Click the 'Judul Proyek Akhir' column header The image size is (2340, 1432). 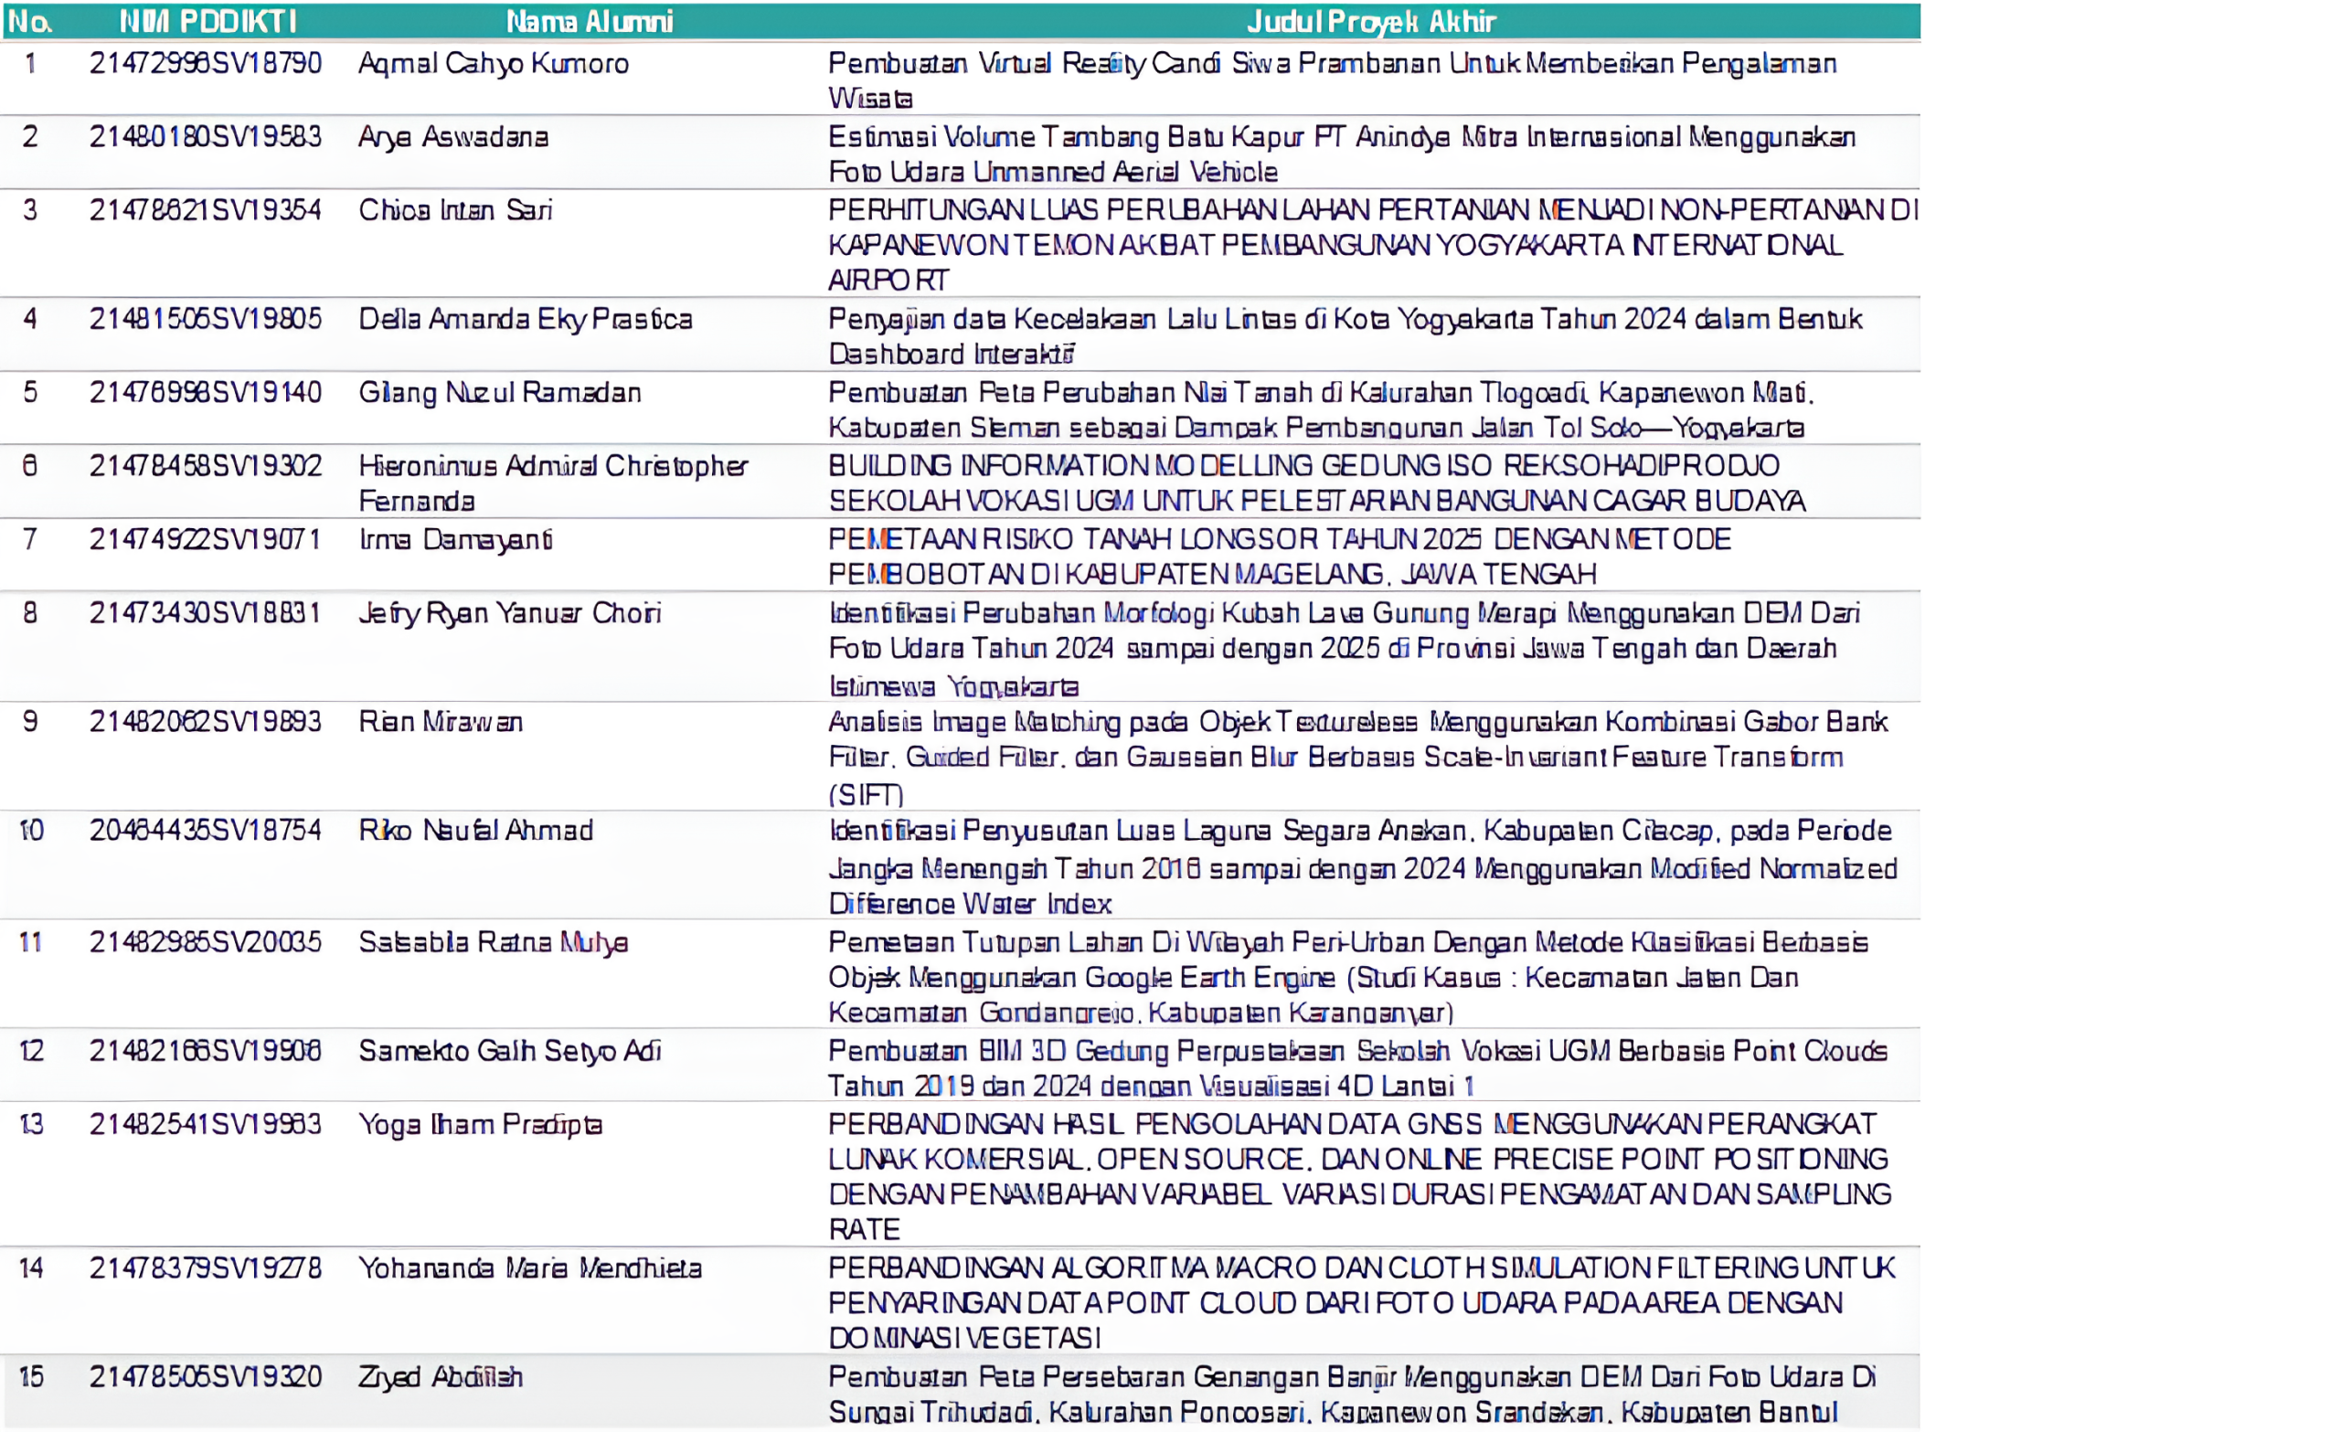click(x=1370, y=21)
